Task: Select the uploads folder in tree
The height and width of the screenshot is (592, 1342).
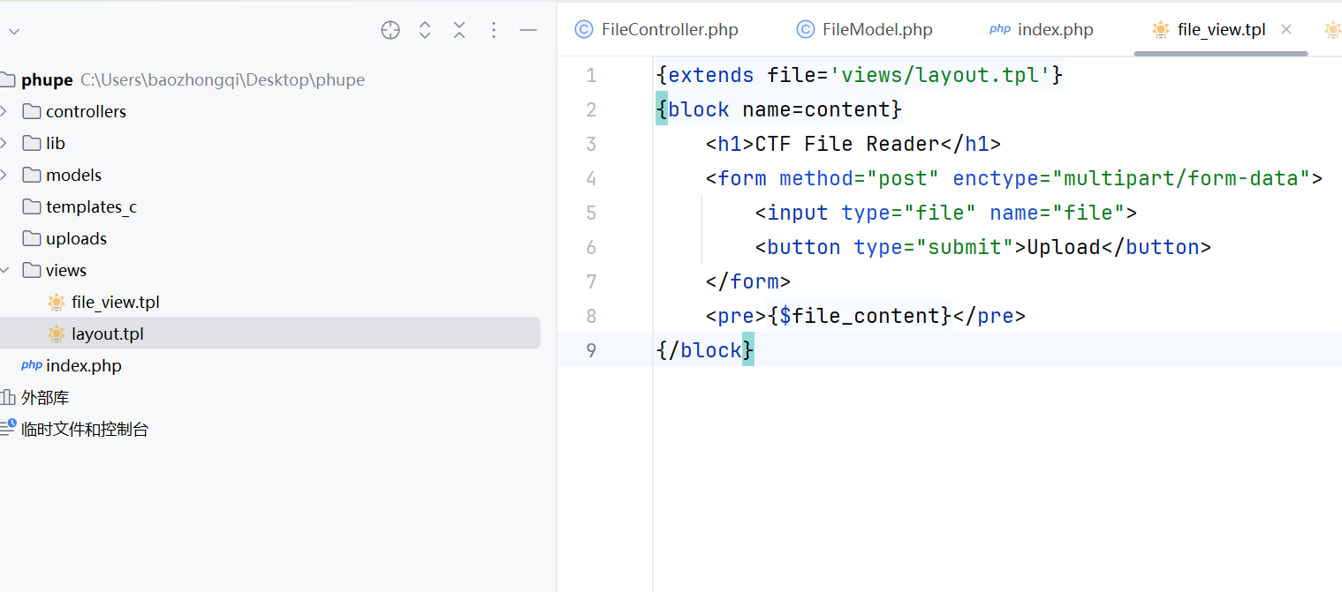Action: [76, 238]
